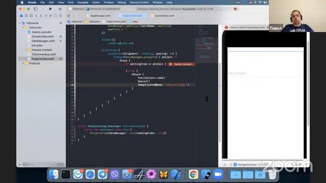
Task: Open the Zoom app from the Dock
Action: click(x=218, y=174)
